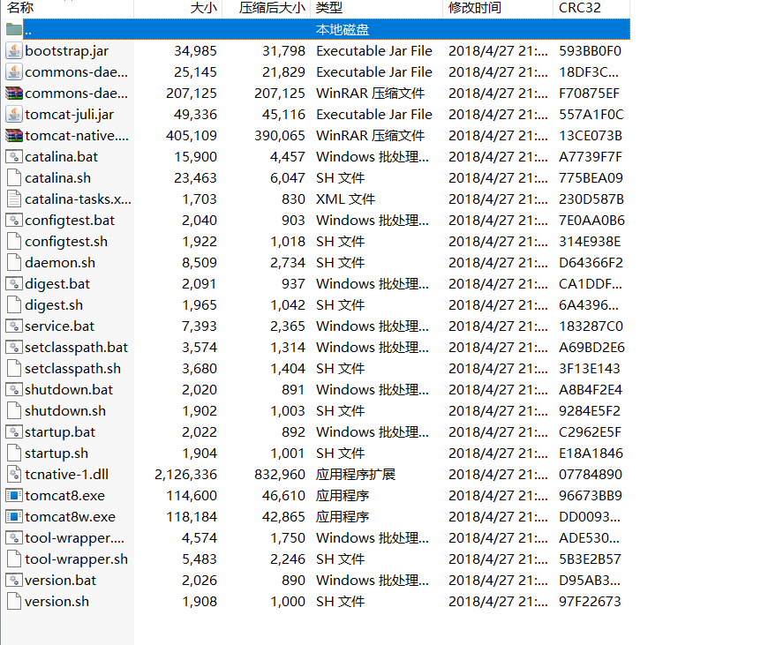The height and width of the screenshot is (645, 768).
Task: Select file name setclasspath.sh
Action: tap(72, 369)
